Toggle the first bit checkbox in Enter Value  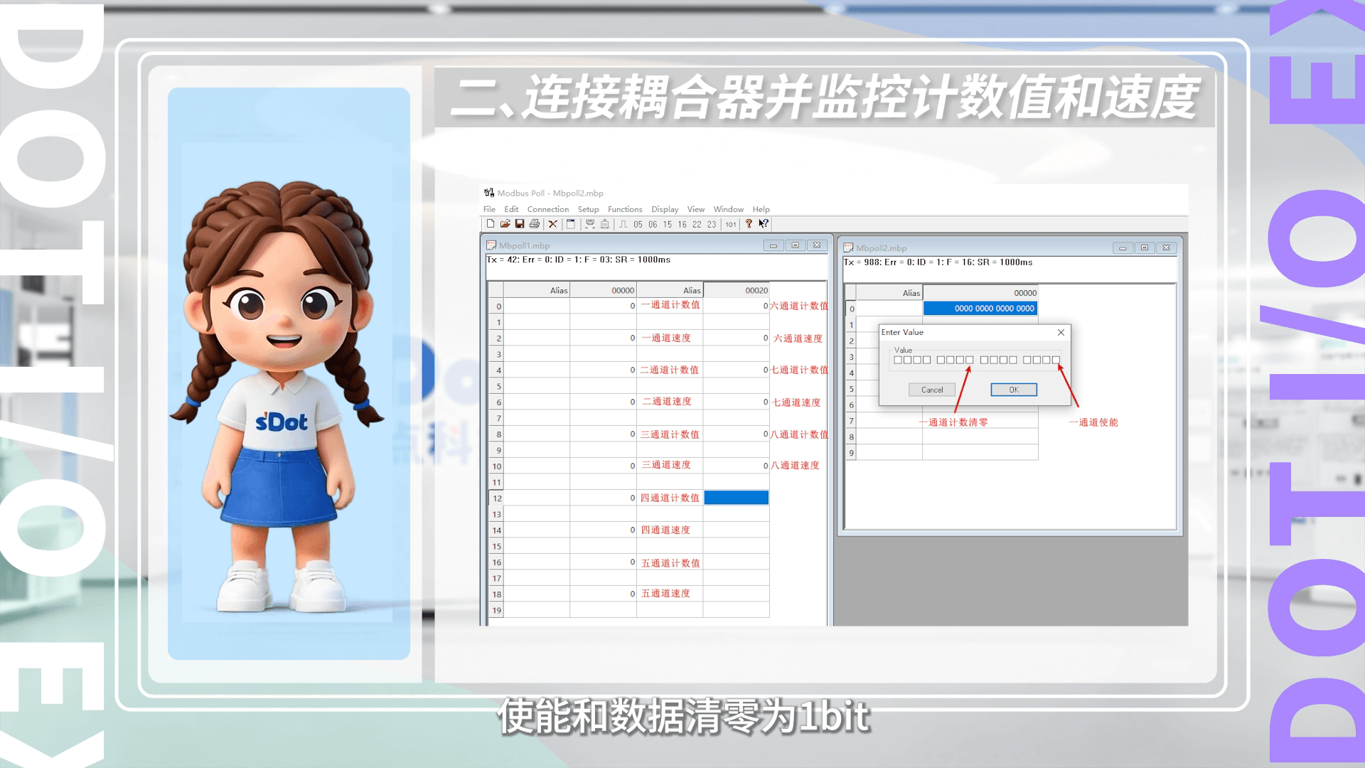click(899, 360)
